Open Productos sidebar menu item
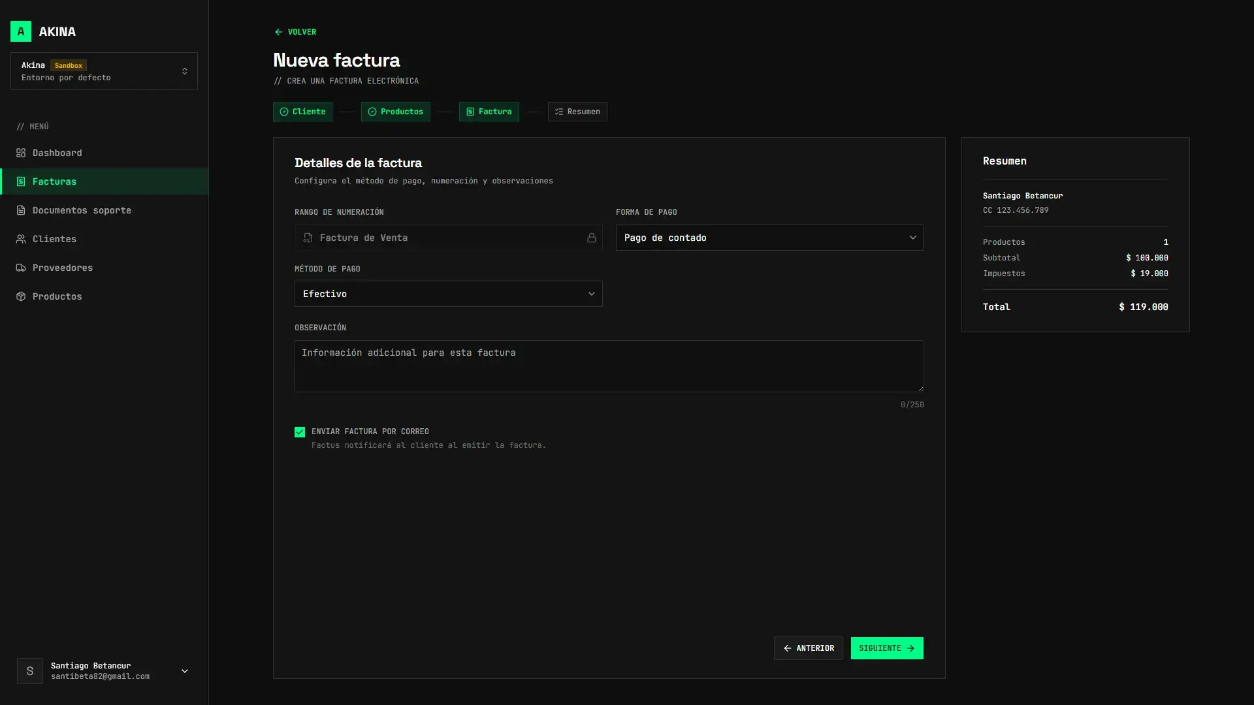This screenshot has width=1254, height=705. pyautogui.click(x=104, y=296)
